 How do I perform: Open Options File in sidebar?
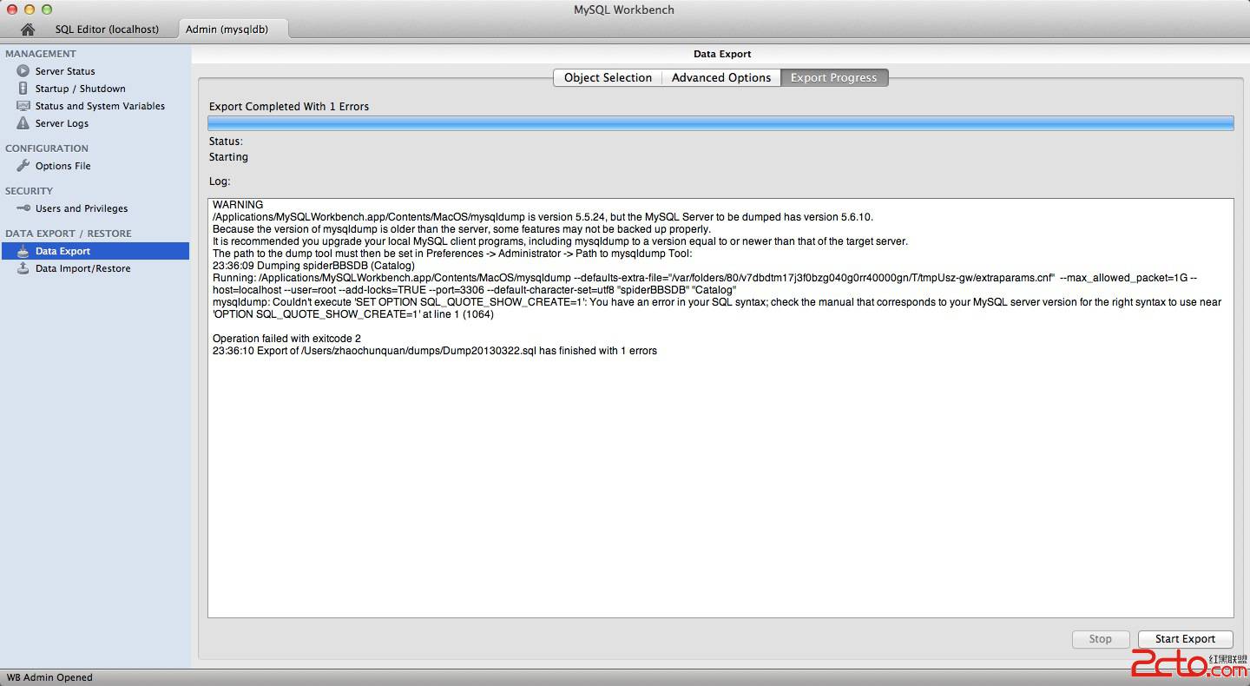pos(62,166)
